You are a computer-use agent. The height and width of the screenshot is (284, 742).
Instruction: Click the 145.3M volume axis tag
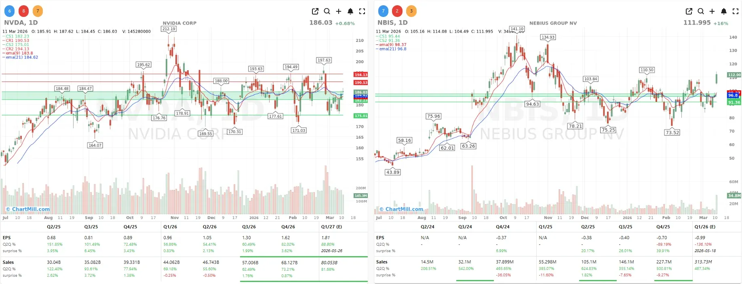(361, 196)
